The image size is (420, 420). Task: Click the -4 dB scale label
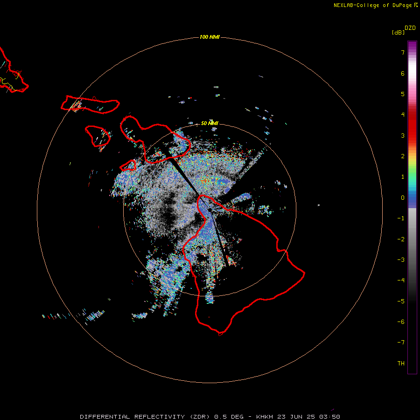tap(401, 280)
